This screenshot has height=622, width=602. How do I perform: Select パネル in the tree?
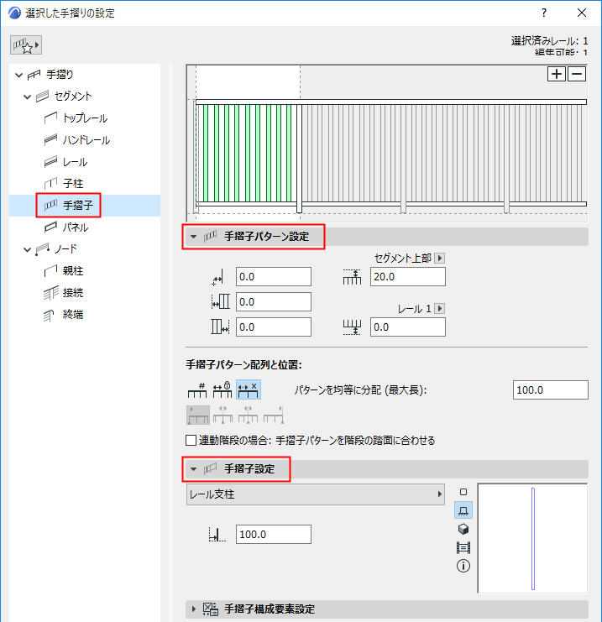point(76,227)
